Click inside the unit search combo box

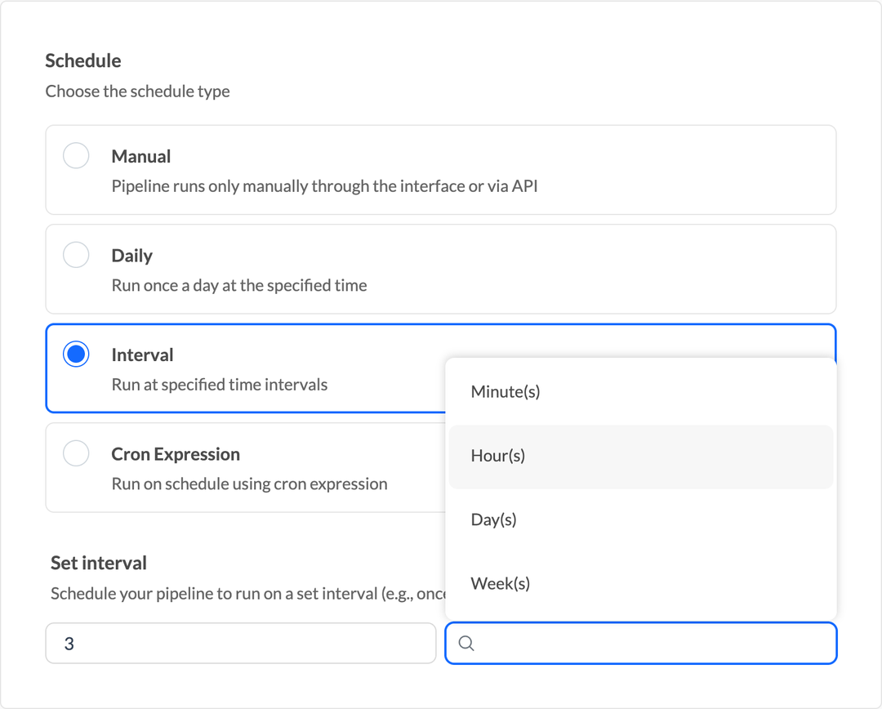tap(653, 644)
